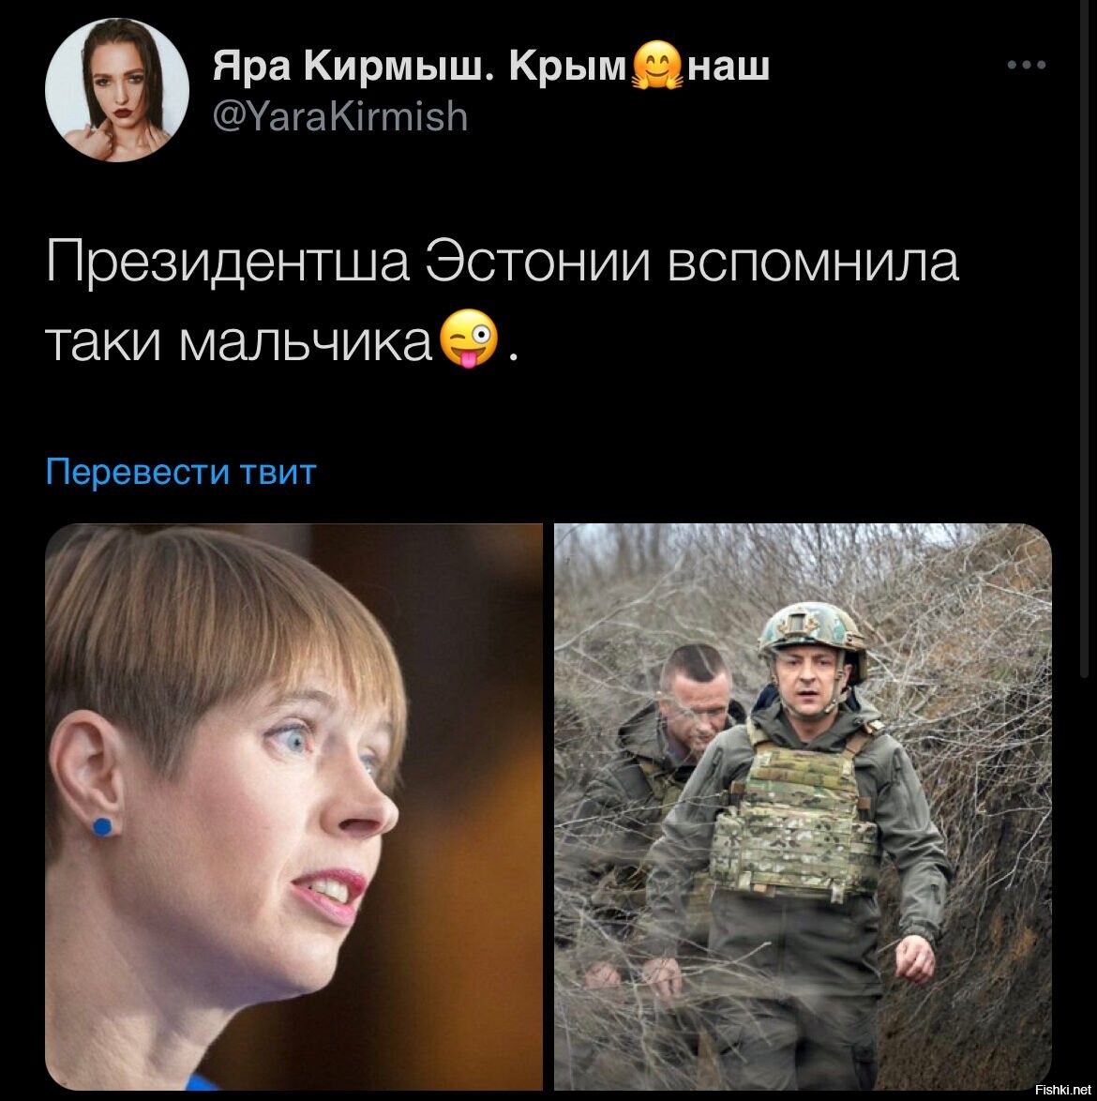This screenshot has height=1101, width=1097.
Task: Open the @YaraKirmish handle link
Action: (340, 116)
